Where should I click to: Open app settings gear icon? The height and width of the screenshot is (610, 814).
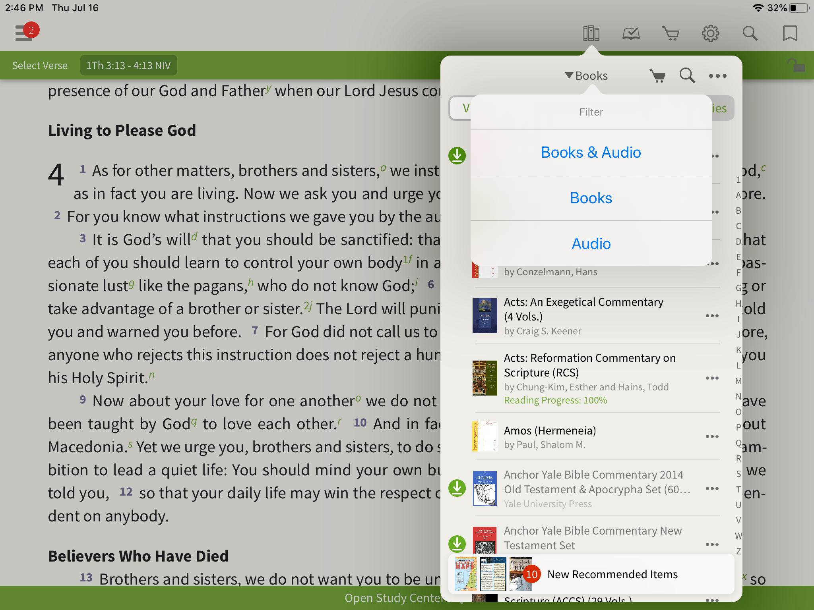[x=711, y=33]
